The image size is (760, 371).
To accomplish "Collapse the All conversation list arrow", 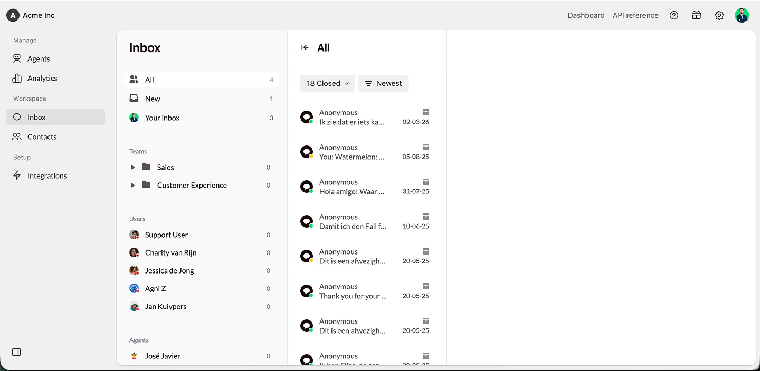I will tap(305, 47).
